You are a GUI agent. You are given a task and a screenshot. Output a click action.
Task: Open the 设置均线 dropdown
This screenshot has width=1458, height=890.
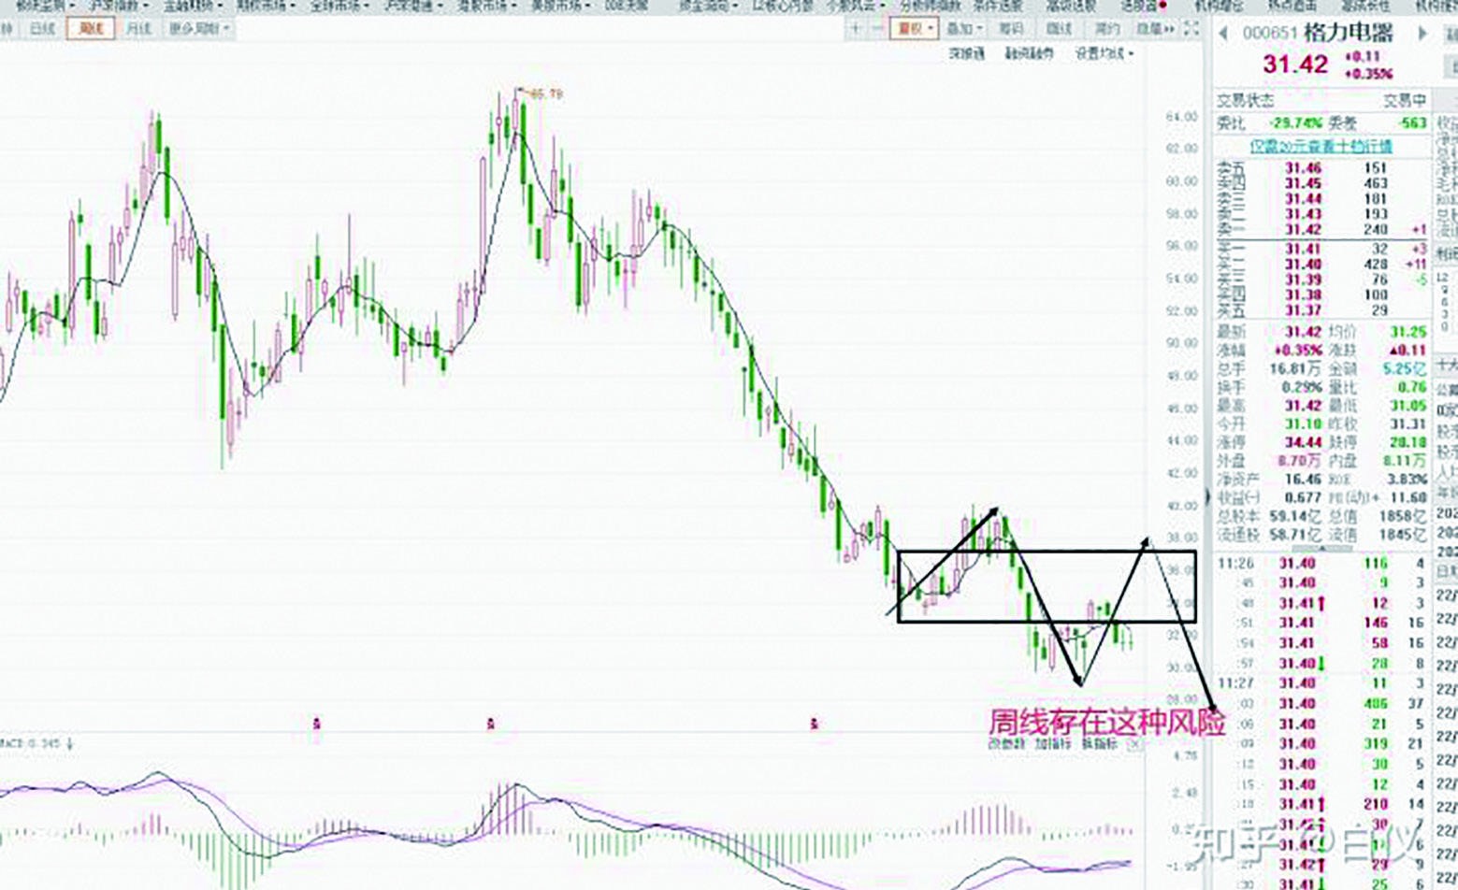pos(1104,54)
